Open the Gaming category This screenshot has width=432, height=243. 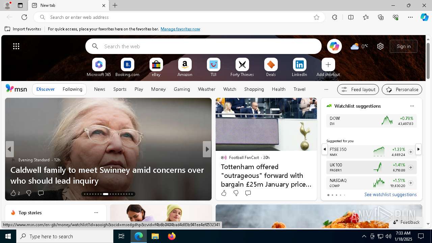coord(182,89)
